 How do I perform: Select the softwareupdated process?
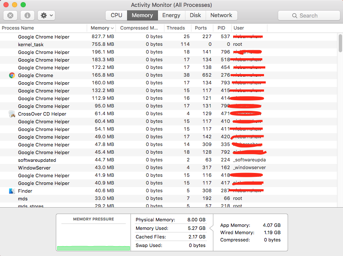point(168,160)
